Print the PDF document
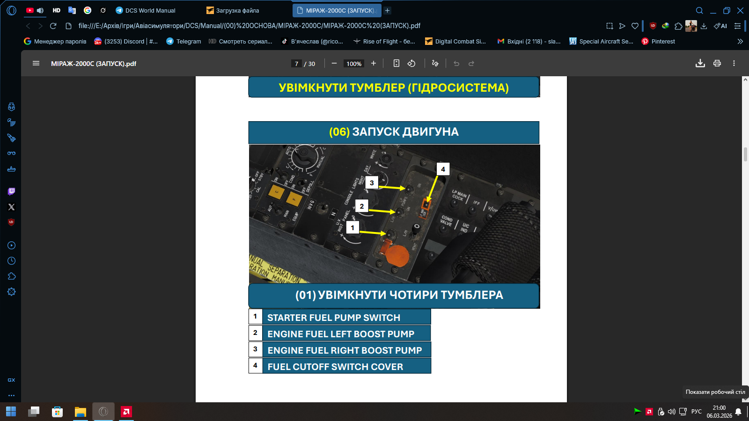Viewport: 749px width, 421px height. coord(717,64)
